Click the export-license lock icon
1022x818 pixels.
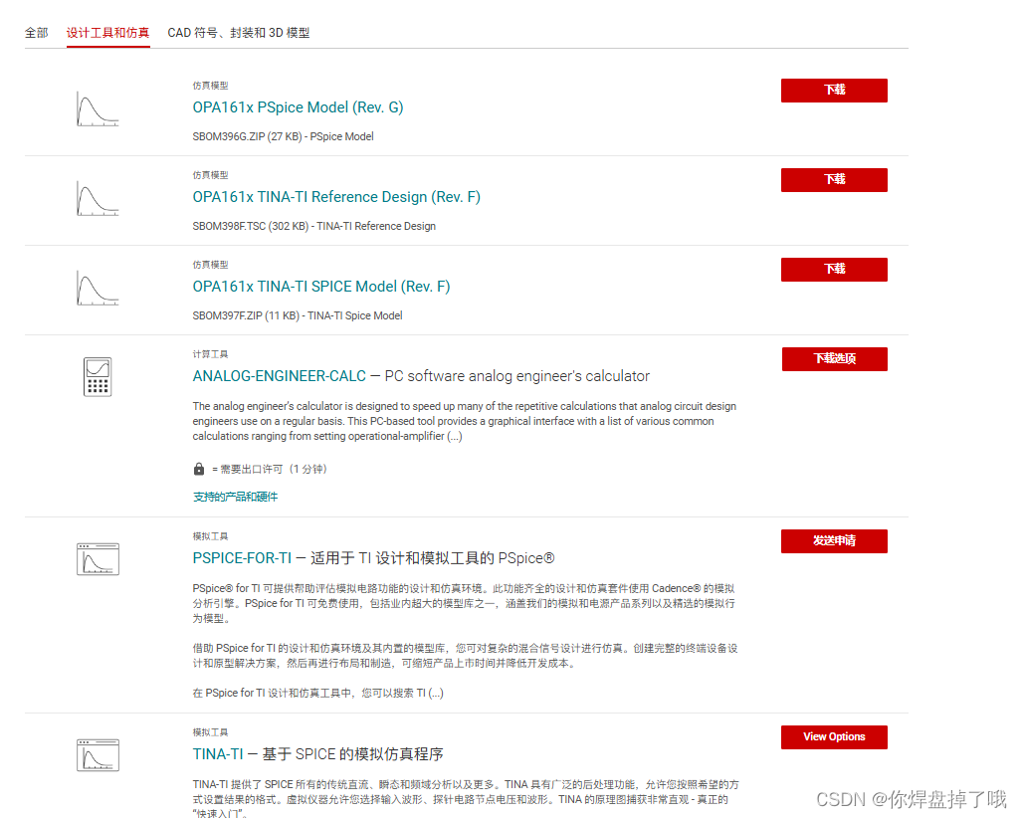pos(199,469)
